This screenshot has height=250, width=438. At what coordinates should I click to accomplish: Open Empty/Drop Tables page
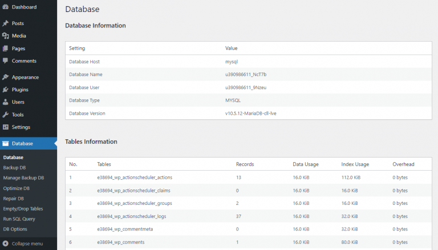(x=23, y=209)
